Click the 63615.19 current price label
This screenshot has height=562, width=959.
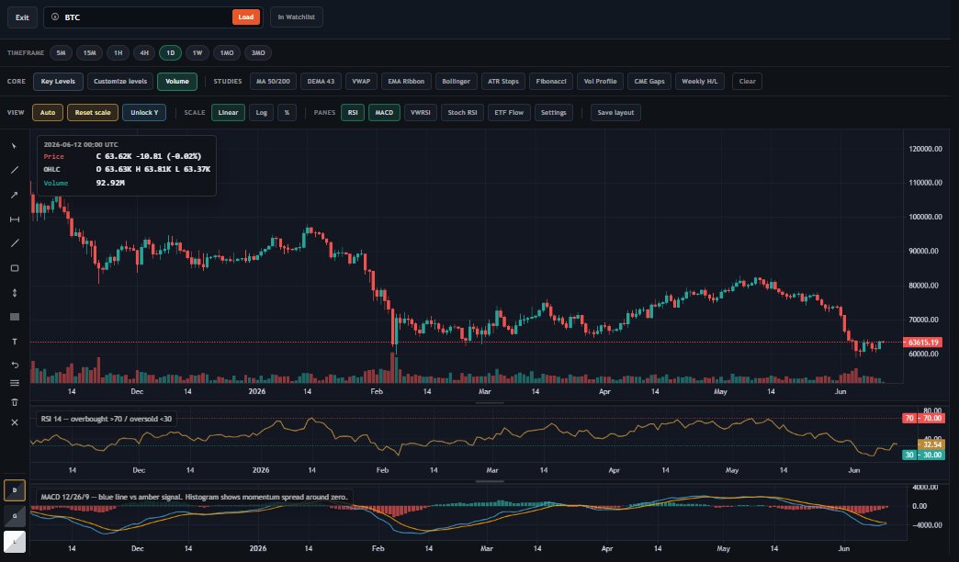(923, 343)
